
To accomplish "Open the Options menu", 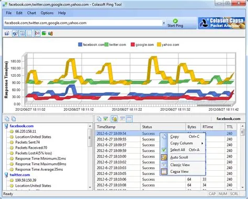I will click(47, 13).
